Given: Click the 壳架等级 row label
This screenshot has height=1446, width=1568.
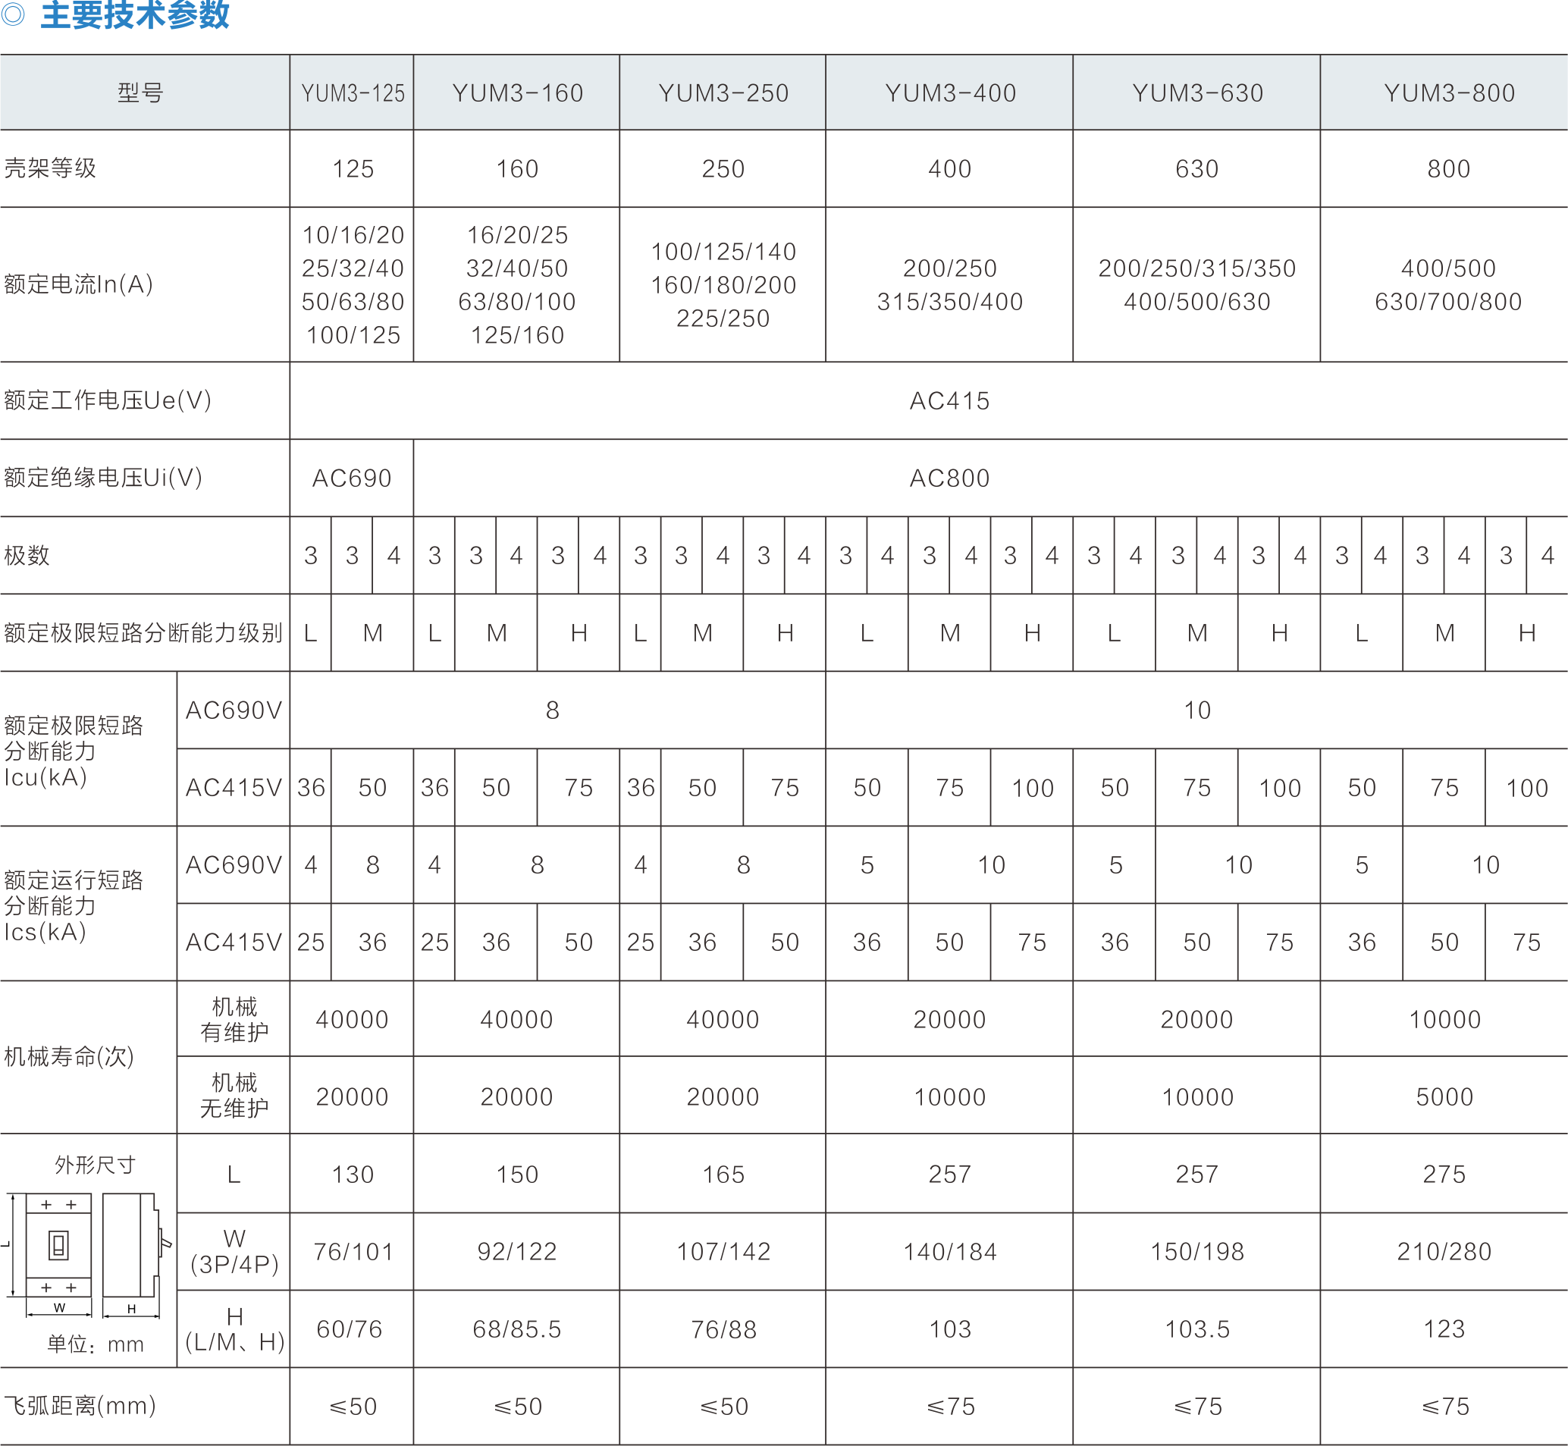Looking at the screenshot, I should click(50, 168).
